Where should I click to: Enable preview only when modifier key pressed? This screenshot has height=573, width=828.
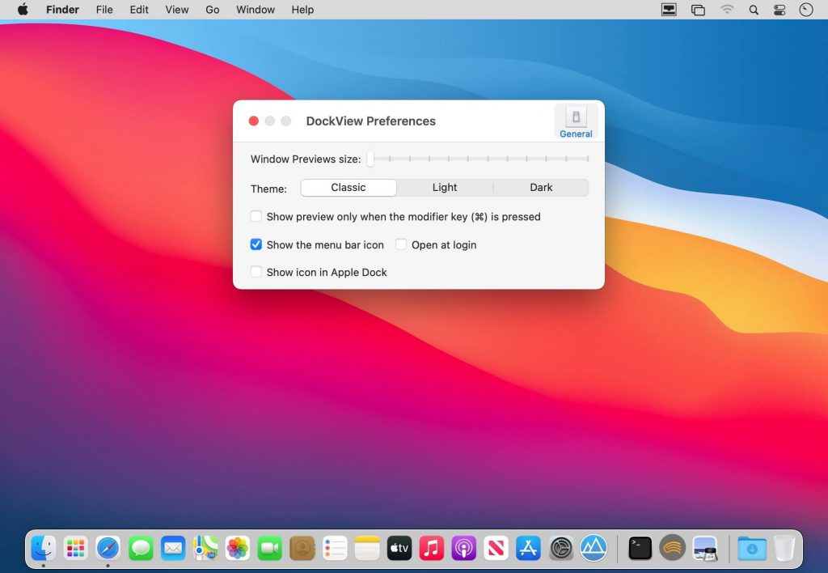(x=256, y=216)
